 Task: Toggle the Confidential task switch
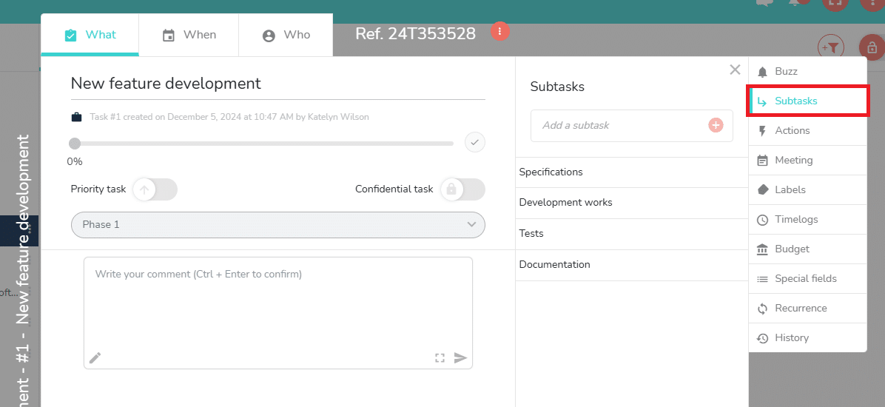462,189
